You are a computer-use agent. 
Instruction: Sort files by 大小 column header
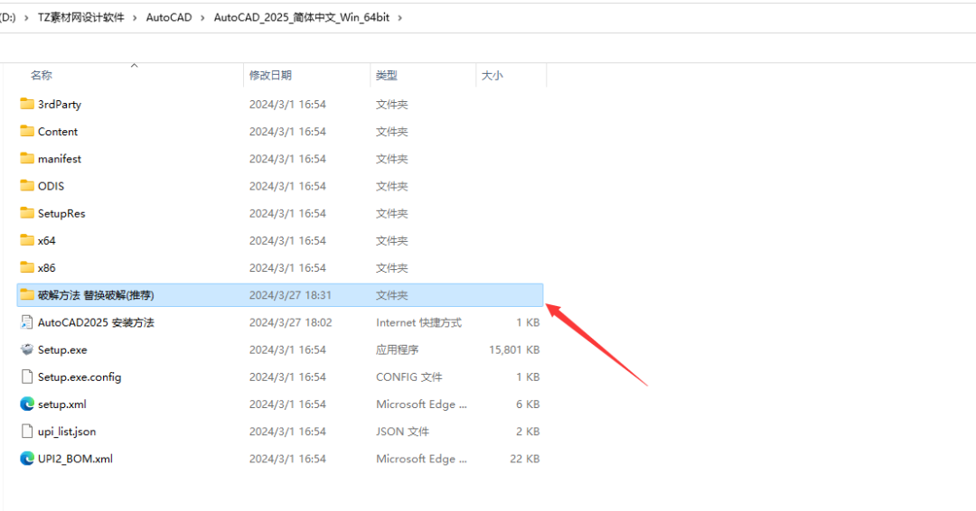pyautogui.click(x=493, y=75)
